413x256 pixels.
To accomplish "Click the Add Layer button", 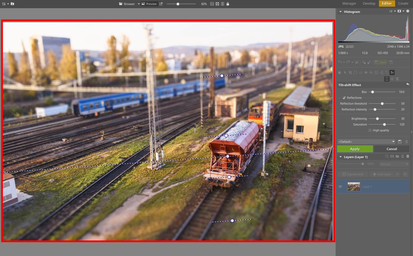I will [x=382, y=174].
